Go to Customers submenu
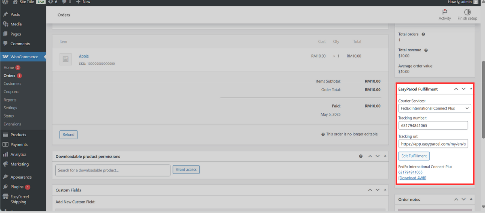The height and width of the screenshot is (213, 485). click(13, 84)
